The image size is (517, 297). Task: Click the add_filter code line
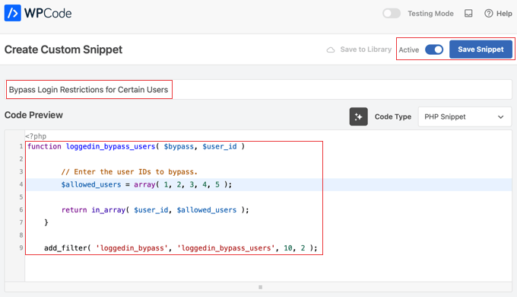coord(181,247)
